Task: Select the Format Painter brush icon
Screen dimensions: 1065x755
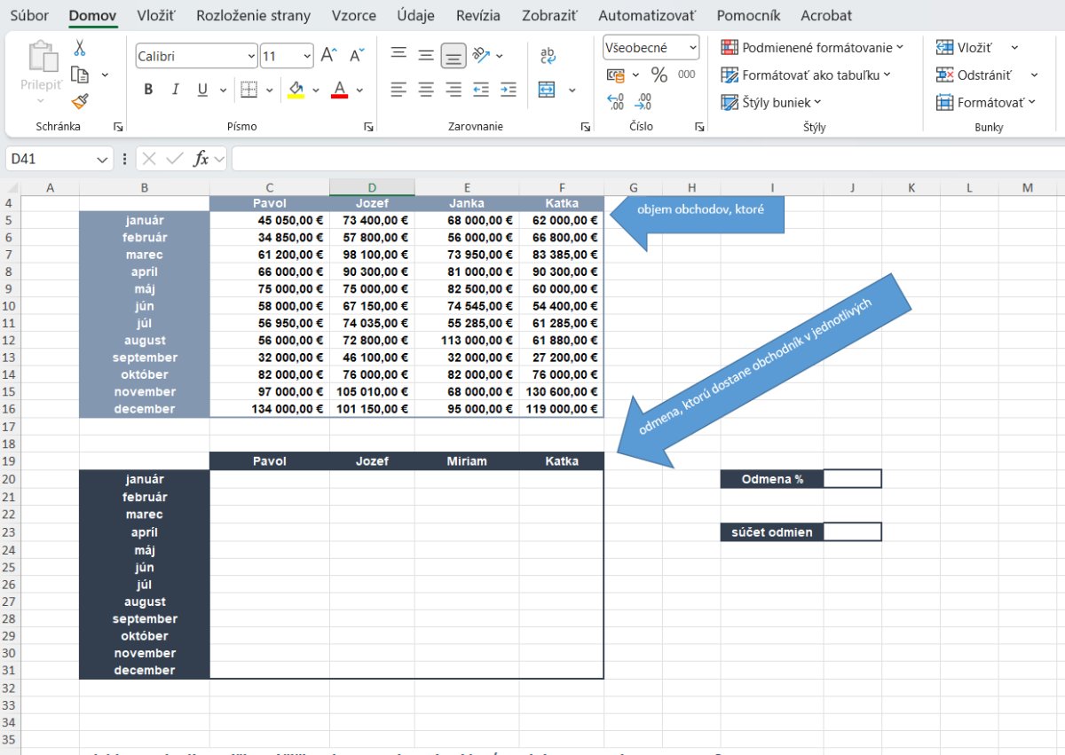Action: coord(80,101)
